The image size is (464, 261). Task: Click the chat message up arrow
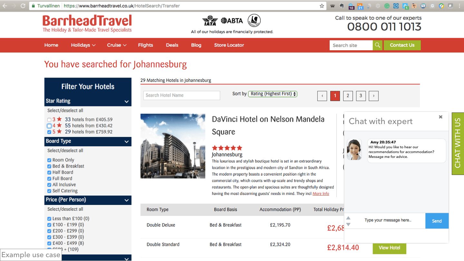pos(348,218)
